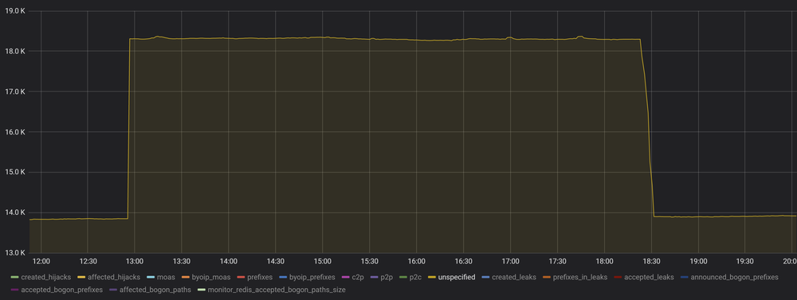The height and width of the screenshot is (300, 797).
Task: Toggle the byoip_moas legend series
Action: [206, 277]
